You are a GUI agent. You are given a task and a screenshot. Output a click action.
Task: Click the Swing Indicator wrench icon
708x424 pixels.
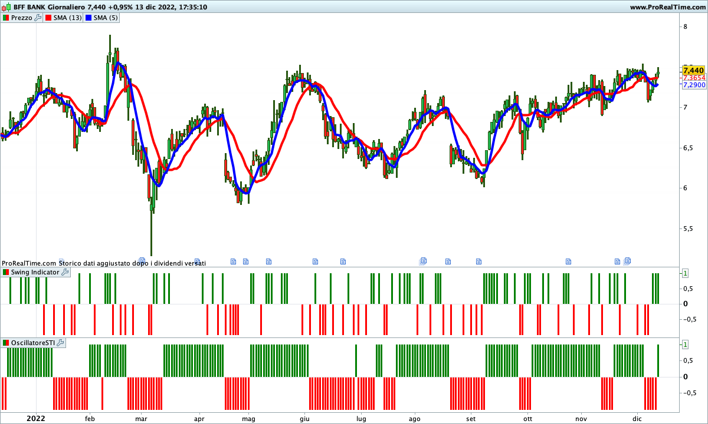[x=65, y=272]
